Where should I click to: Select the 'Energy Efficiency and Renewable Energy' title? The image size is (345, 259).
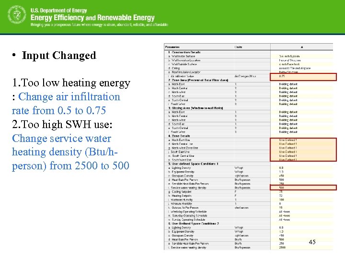click(x=92, y=17)
